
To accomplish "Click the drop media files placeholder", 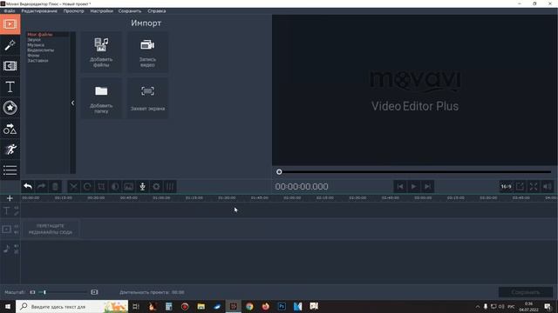I will click(x=51, y=230).
